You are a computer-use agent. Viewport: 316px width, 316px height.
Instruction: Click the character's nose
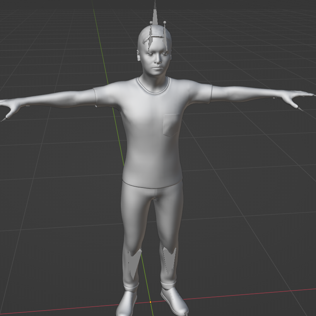tap(157, 62)
